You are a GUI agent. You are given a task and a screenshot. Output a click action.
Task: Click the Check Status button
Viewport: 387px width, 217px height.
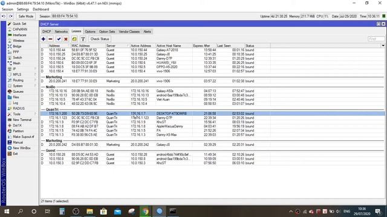pos(99,39)
